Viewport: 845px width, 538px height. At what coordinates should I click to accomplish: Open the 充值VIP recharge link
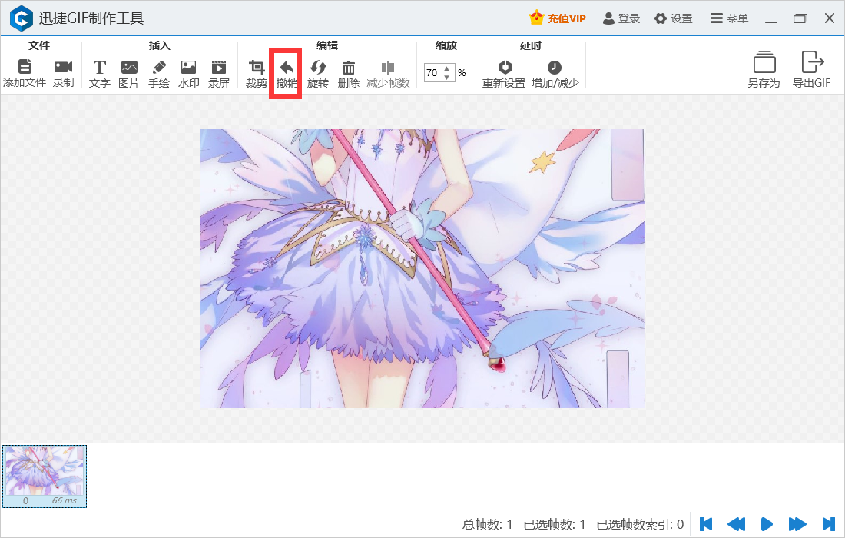(x=557, y=18)
